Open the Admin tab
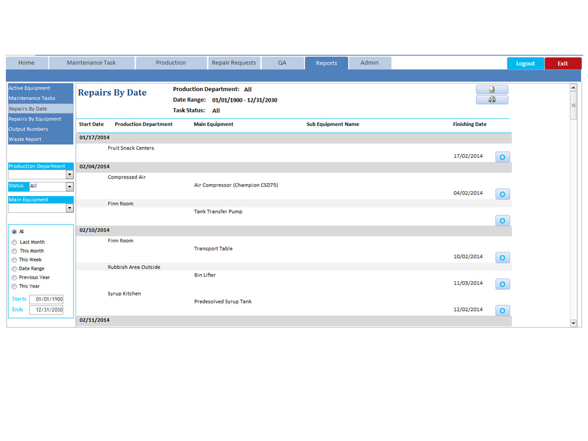The image size is (588, 441). click(x=369, y=63)
